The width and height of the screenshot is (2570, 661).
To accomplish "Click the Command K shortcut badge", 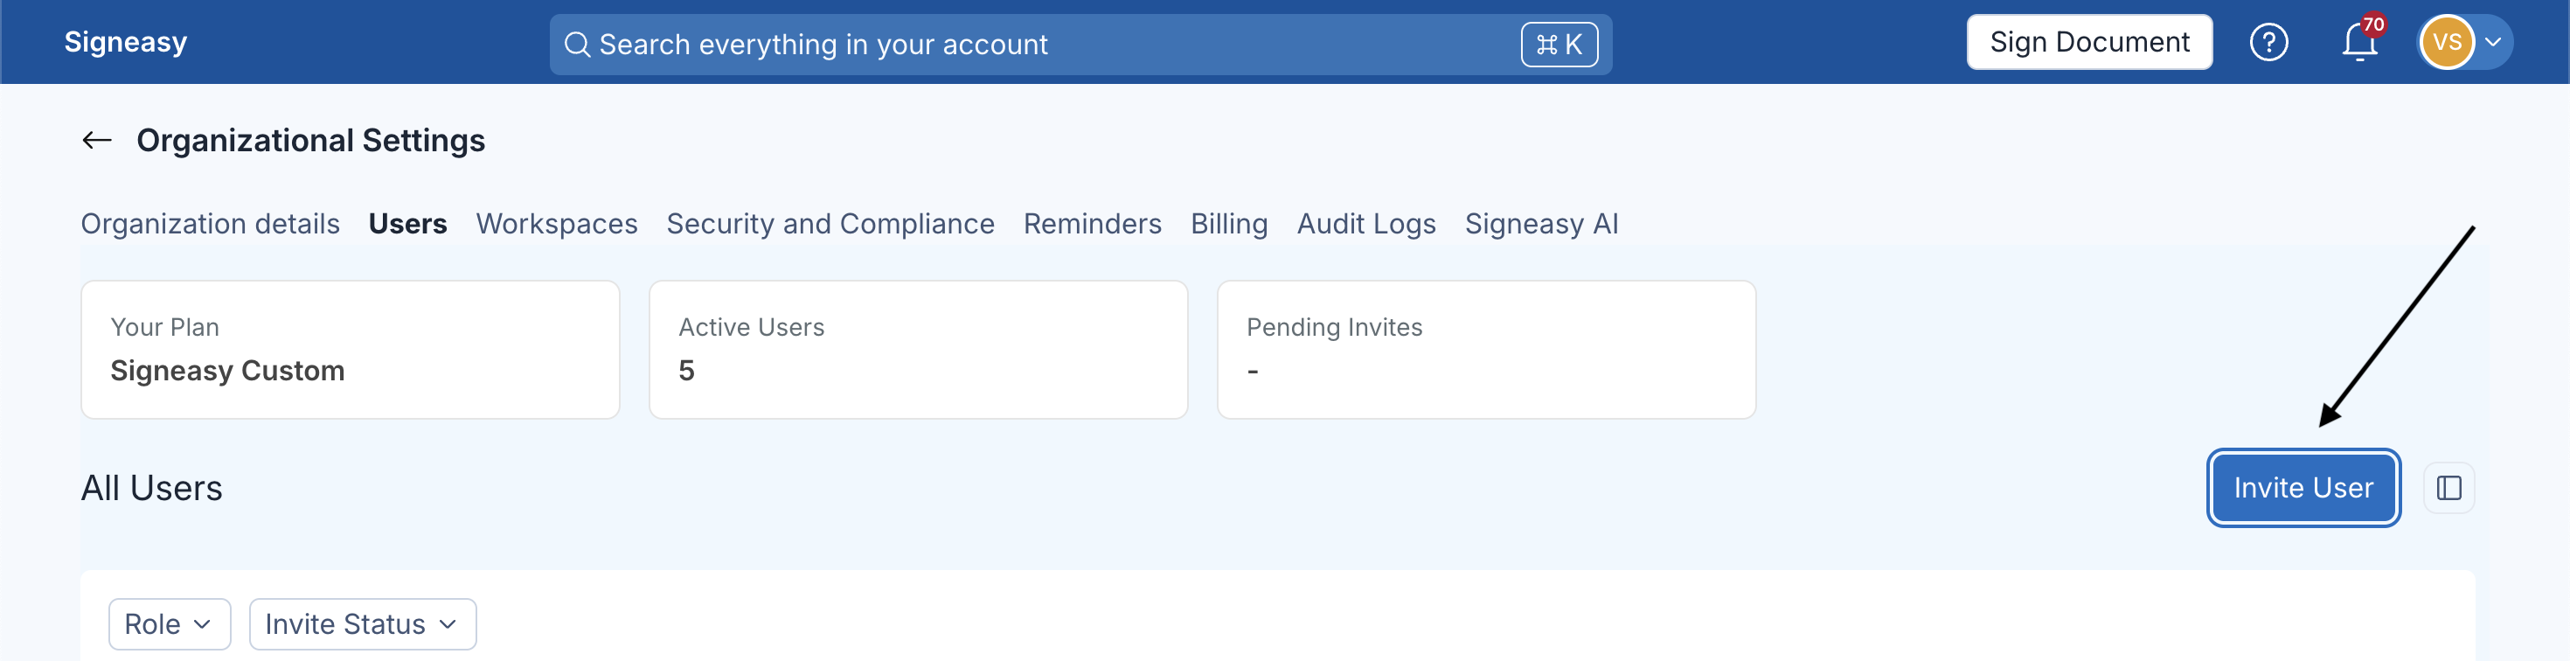I will (x=1559, y=45).
